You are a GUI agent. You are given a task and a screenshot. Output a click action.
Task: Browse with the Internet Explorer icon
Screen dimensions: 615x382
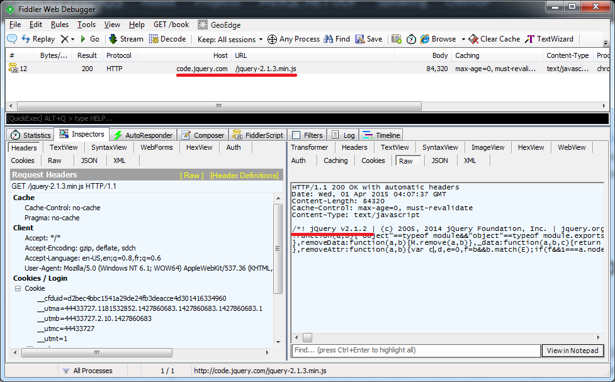pos(438,39)
